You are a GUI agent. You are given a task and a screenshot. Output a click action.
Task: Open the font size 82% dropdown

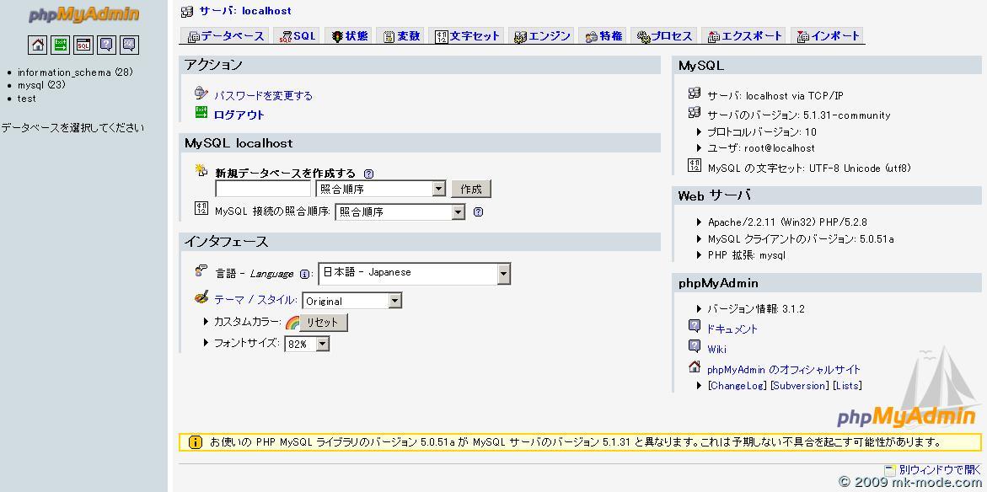coord(307,345)
